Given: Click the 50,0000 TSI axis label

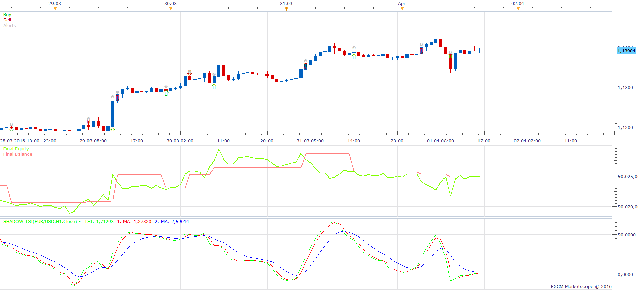Looking at the screenshot, I should (x=627, y=235).
